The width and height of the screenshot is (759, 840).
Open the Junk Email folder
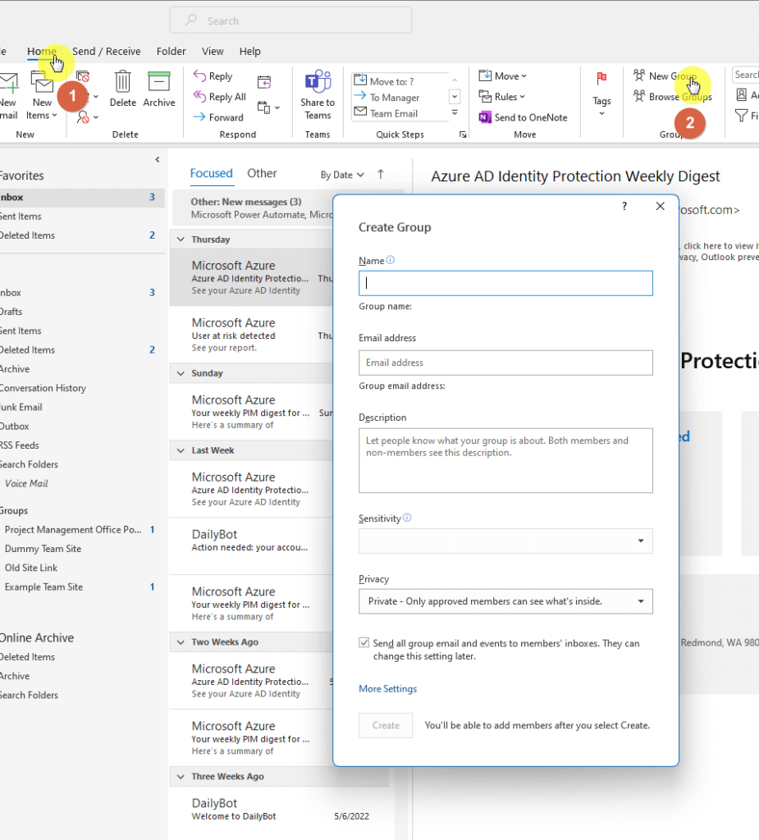[x=21, y=407]
